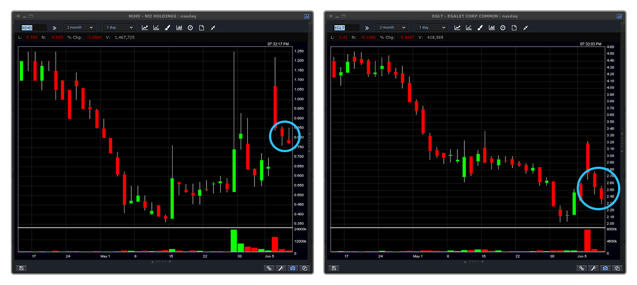Open the 2 month range dropdown in NIHD window
Image resolution: width=637 pixels, height=285 pixels.
(x=79, y=27)
